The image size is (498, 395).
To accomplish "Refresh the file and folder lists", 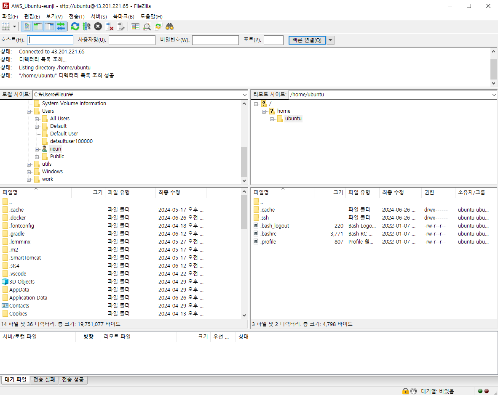I will tap(75, 27).
